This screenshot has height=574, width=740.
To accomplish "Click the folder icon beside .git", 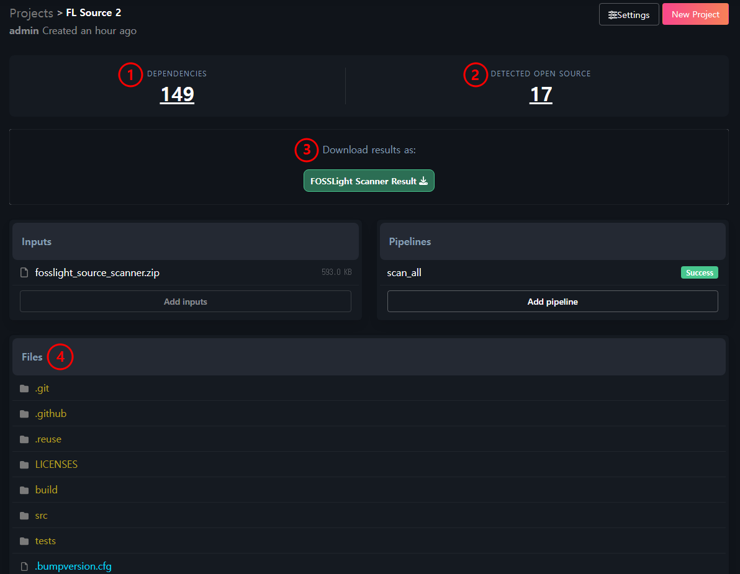I will tap(24, 388).
